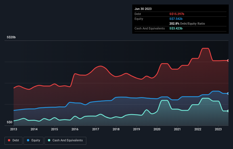The image size is (233, 149).
Task: Toggle the Debt series legend button
Action: coord(14,141)
